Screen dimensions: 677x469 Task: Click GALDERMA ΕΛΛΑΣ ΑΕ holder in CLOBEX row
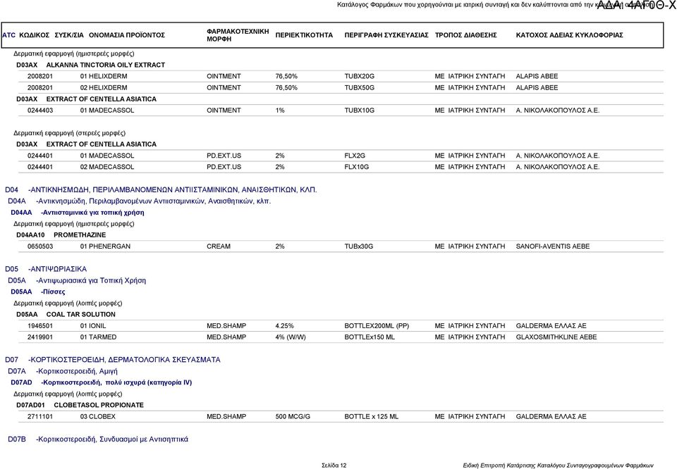click(551, 416)
